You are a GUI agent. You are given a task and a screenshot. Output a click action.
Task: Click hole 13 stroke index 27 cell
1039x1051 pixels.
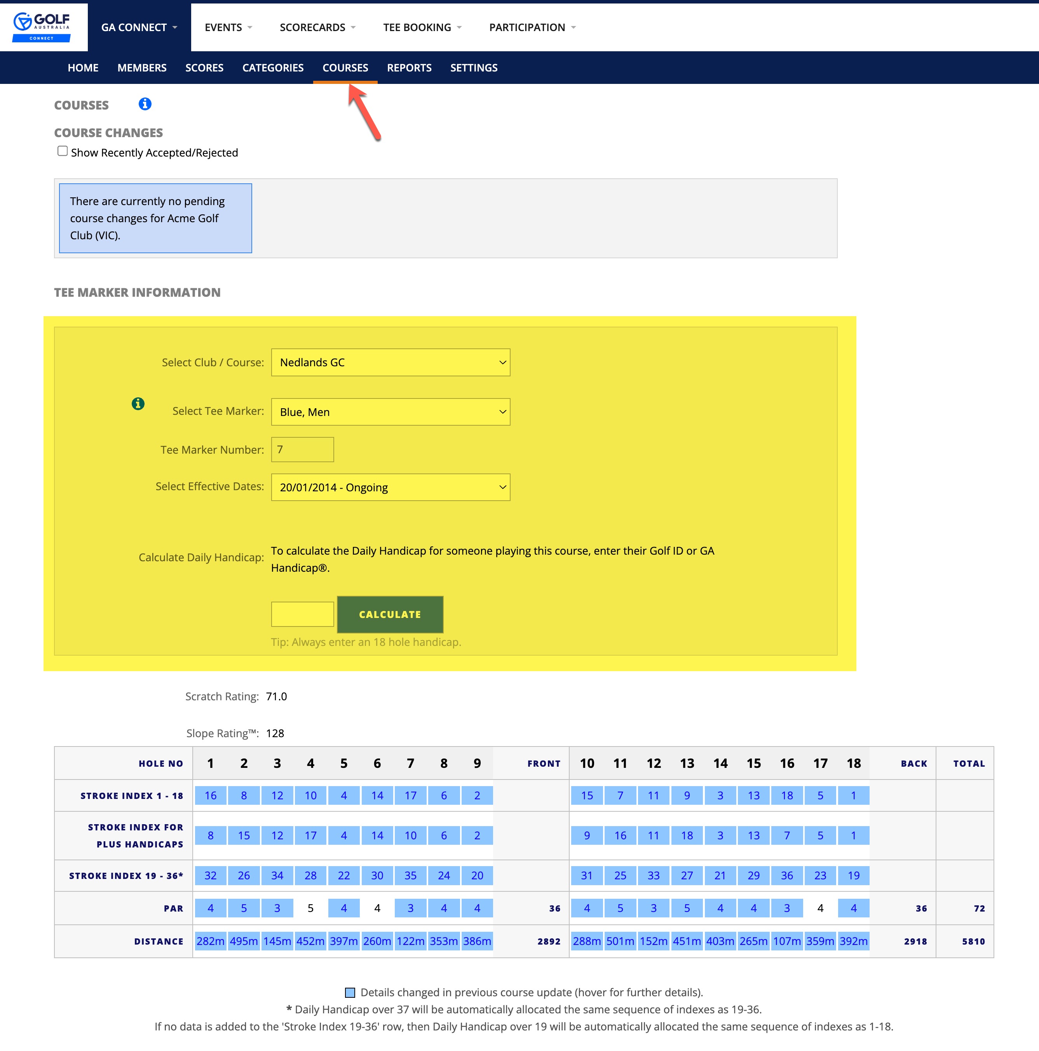coord(687,876)
